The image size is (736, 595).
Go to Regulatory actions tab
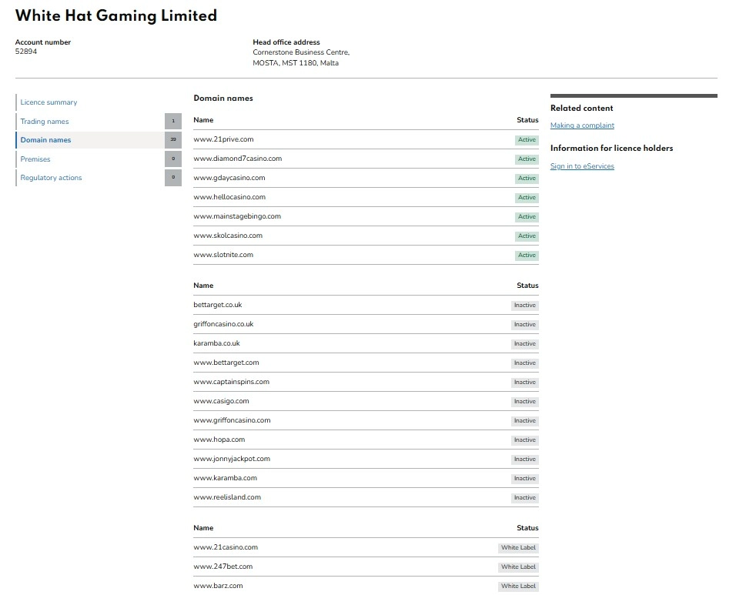click(x=51, y=177)
